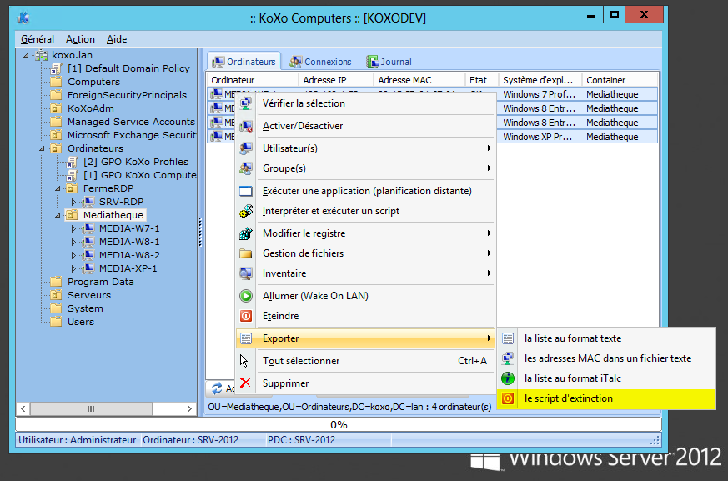Click the refresh icon below the computer list
This screenshot has height=481, width=728.
[217, 388]
